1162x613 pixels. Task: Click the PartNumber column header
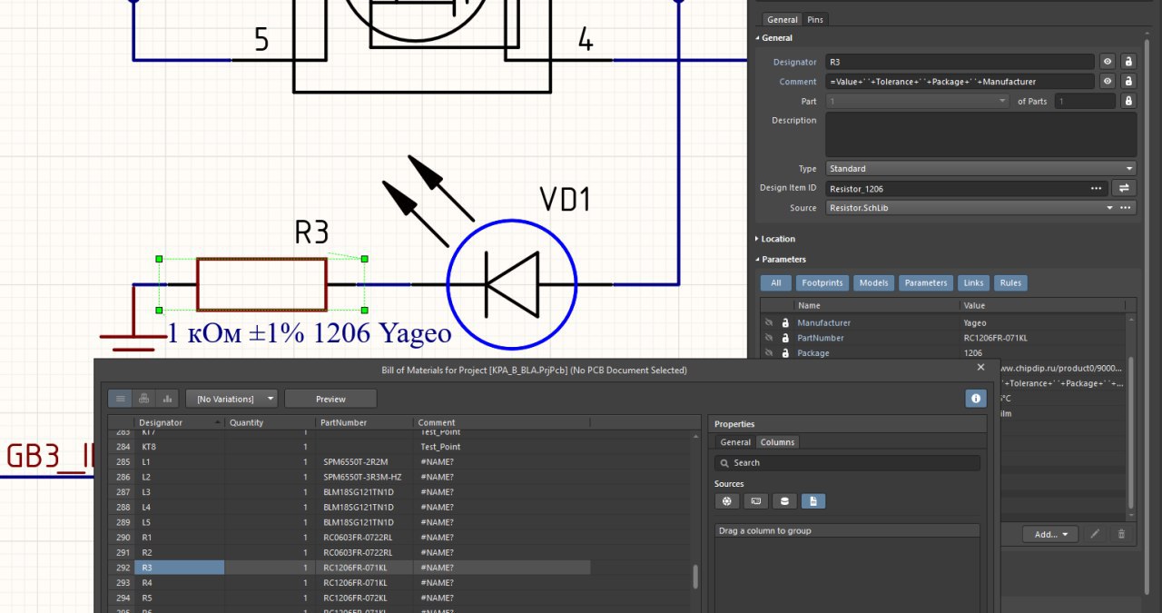[364, 422]
